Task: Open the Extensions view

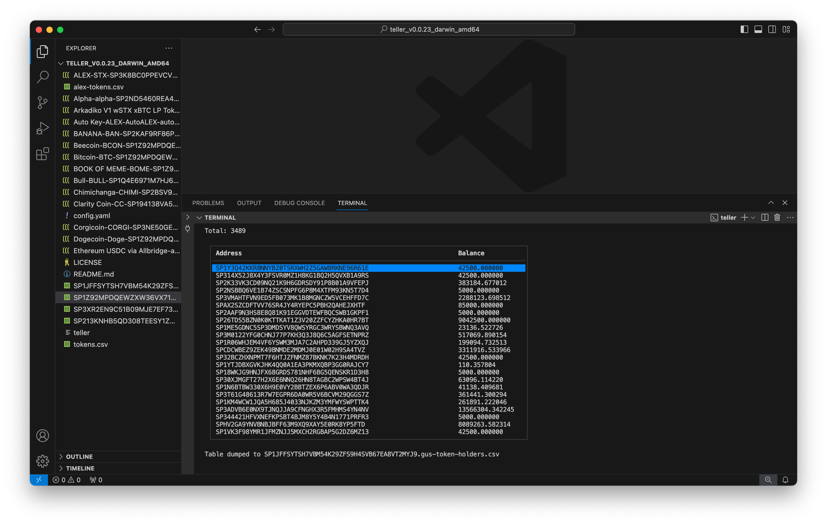Action: click(x=42, y=154)
